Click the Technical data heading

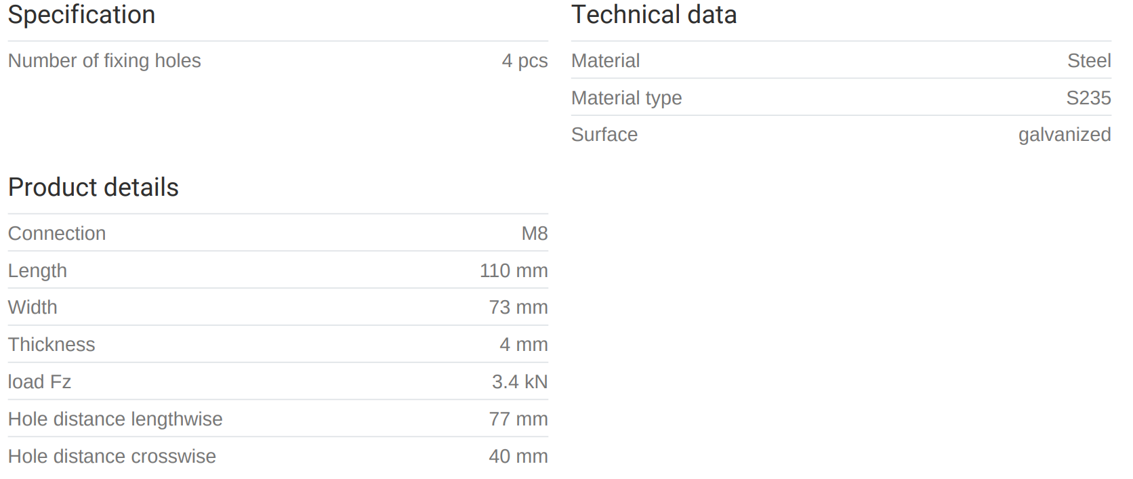tap(653, 15)
